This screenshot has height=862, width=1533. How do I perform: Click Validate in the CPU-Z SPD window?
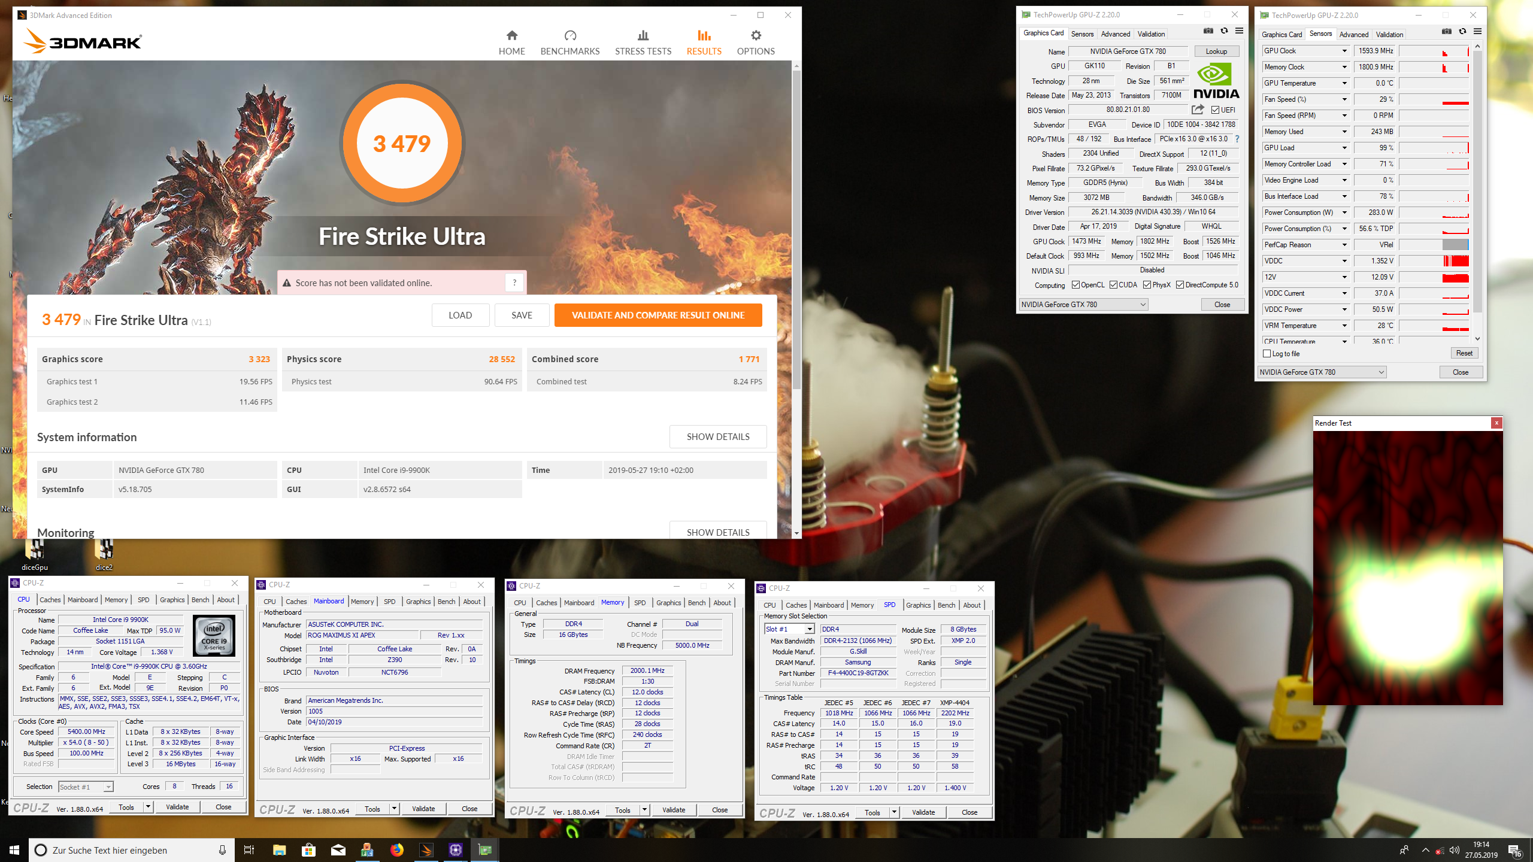(923, 812)
